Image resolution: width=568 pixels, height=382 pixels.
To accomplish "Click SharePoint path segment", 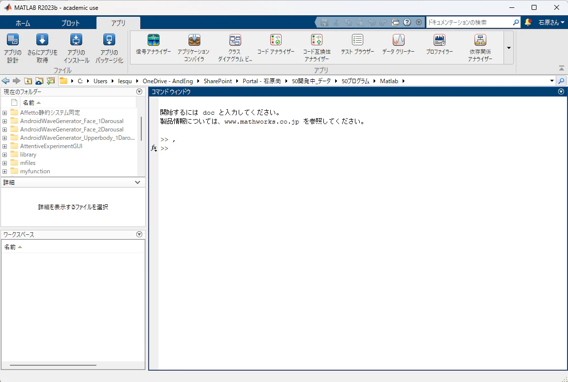I will coord(218,81).
